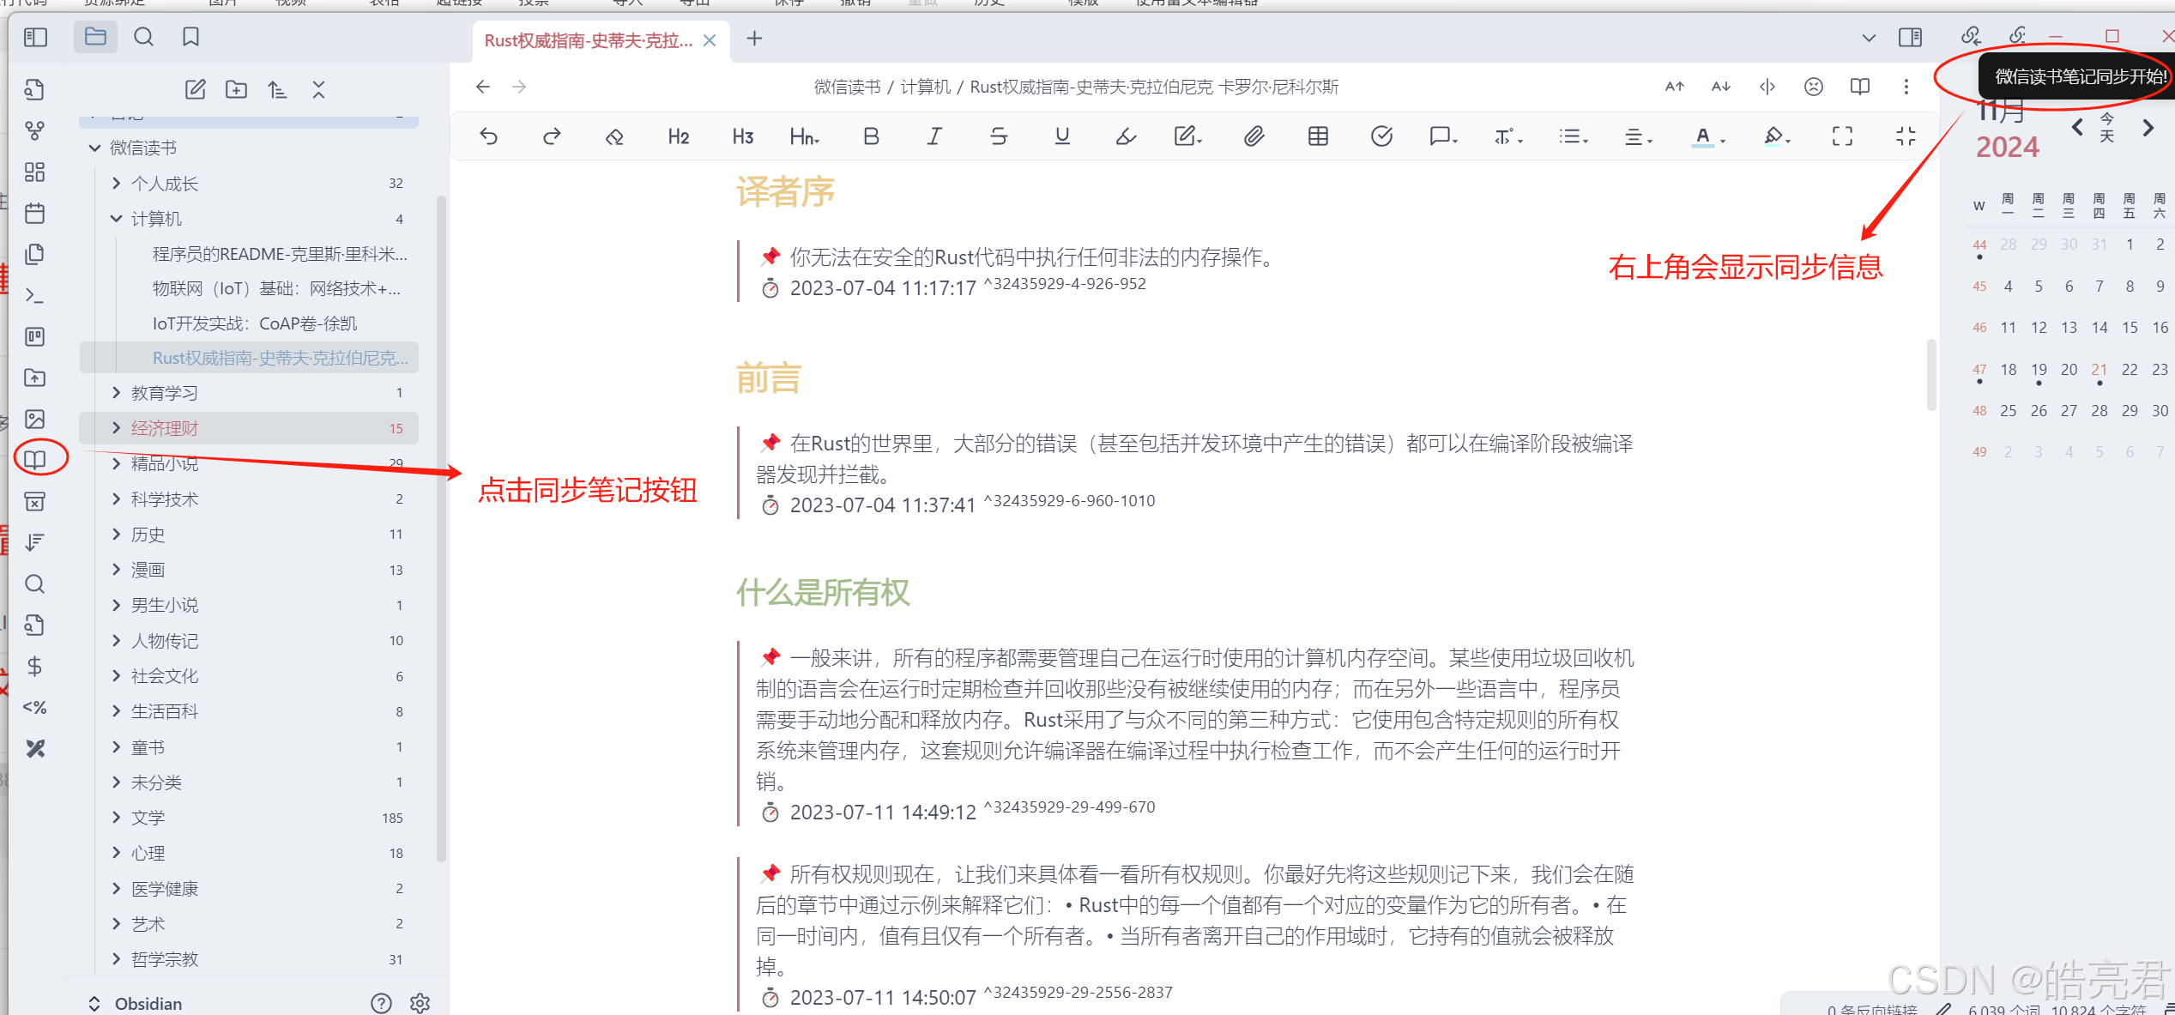Open the bookmarks tab in sidebar

190,37
